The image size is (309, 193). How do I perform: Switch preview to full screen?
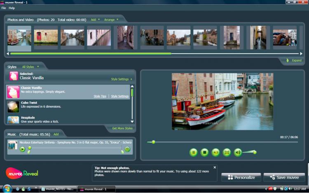227,153
